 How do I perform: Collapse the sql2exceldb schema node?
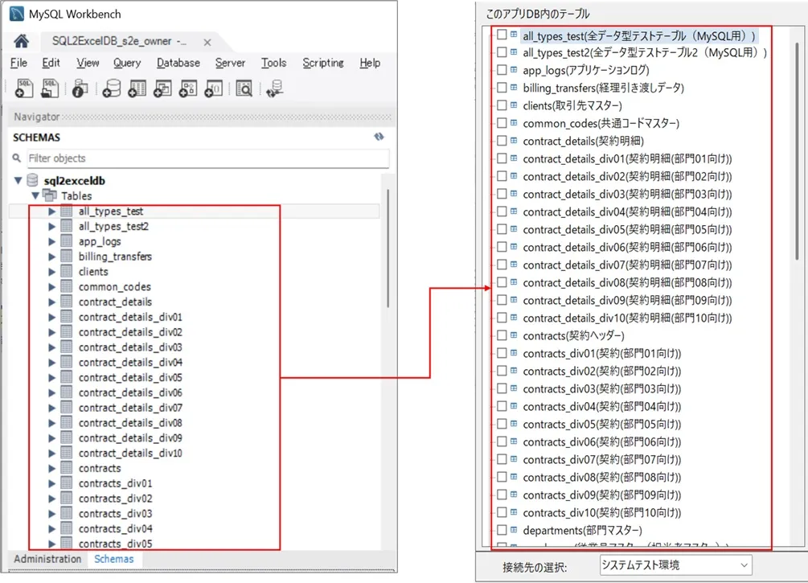[18, 180]
